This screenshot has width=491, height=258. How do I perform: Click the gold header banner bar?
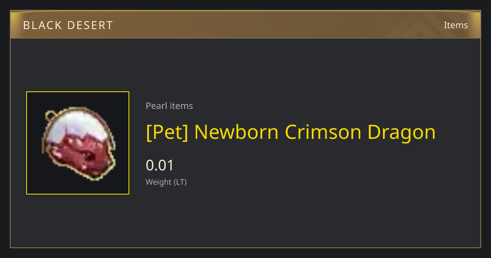(245, 25)
